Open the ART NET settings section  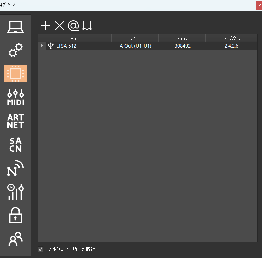pos(15,121)
